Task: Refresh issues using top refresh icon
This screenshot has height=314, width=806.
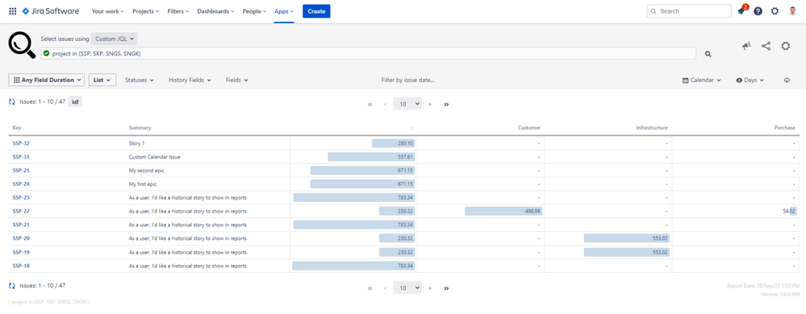Action: (x=12, y=102)
